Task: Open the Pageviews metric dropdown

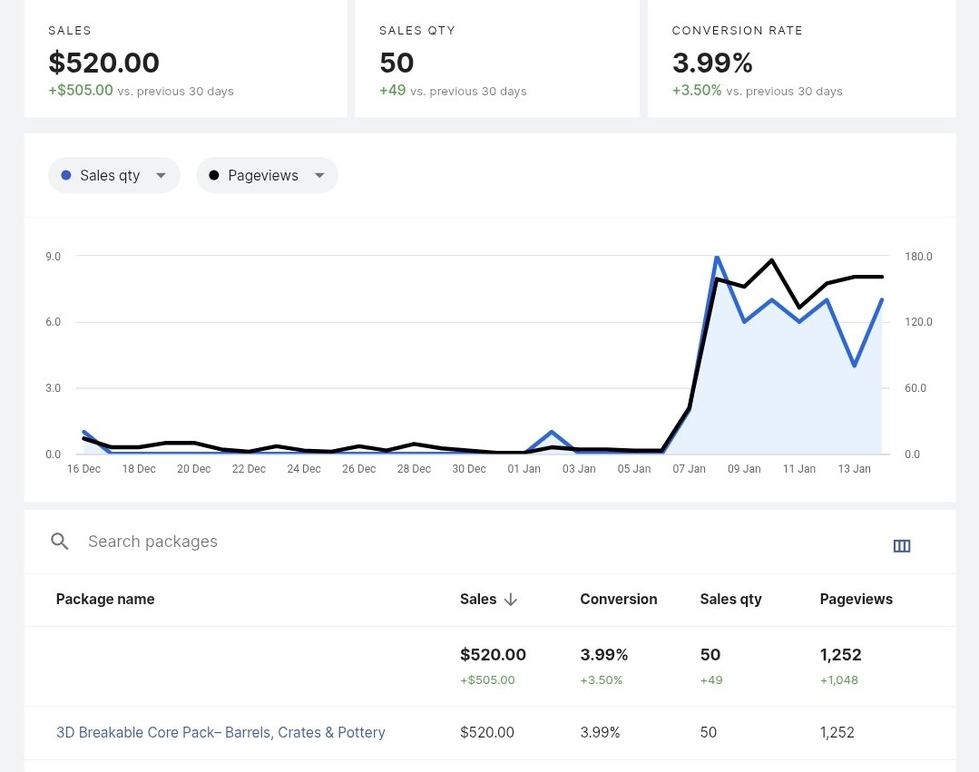Action: (268, 175)
